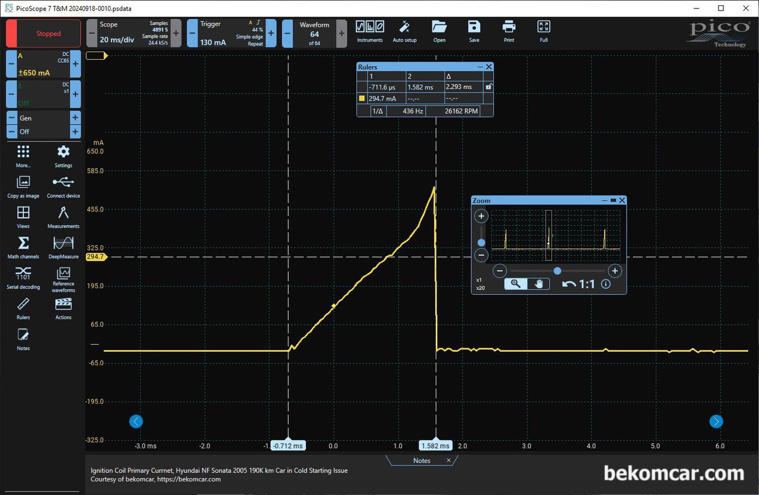
Task: Open Trigger 130 mA settings
Action: tap(231, 33)
